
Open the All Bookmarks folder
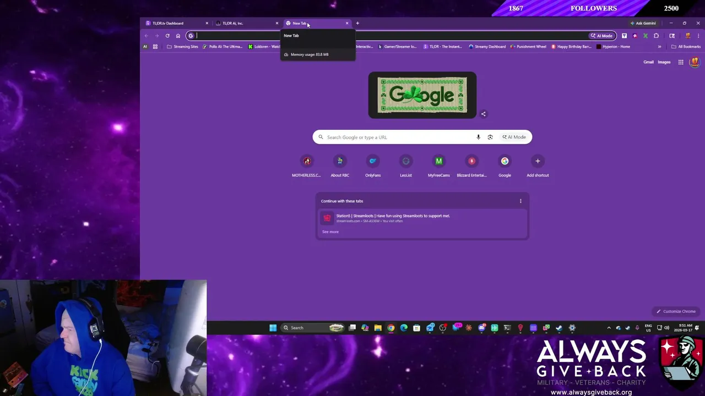click(x=686, y=47)
